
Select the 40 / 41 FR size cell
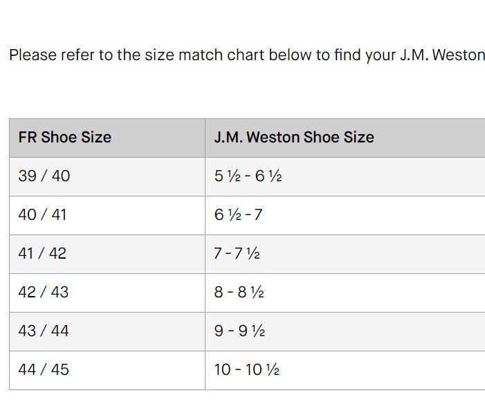click(x=42, y=214)
